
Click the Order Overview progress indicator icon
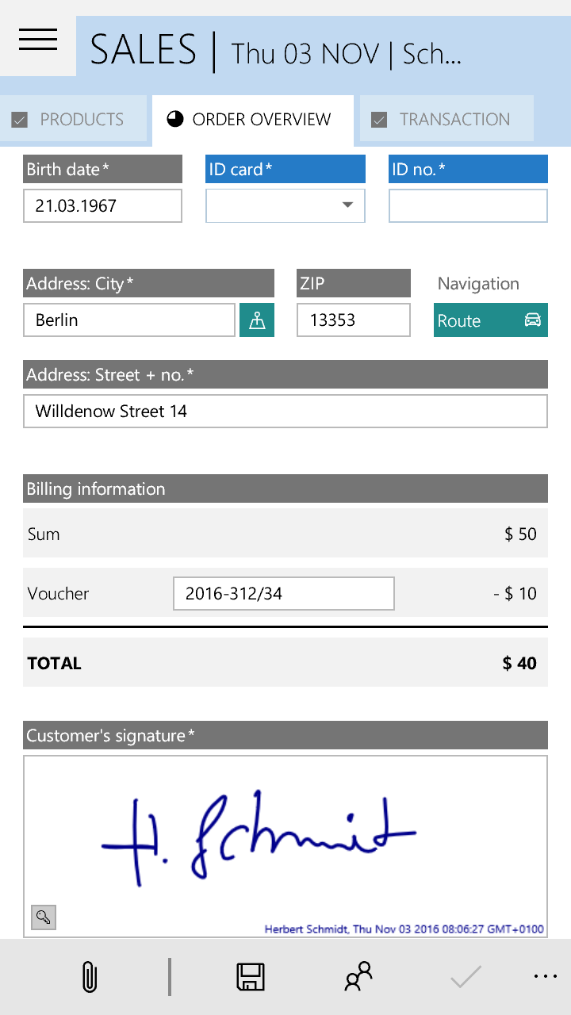(x=174, y=120)
